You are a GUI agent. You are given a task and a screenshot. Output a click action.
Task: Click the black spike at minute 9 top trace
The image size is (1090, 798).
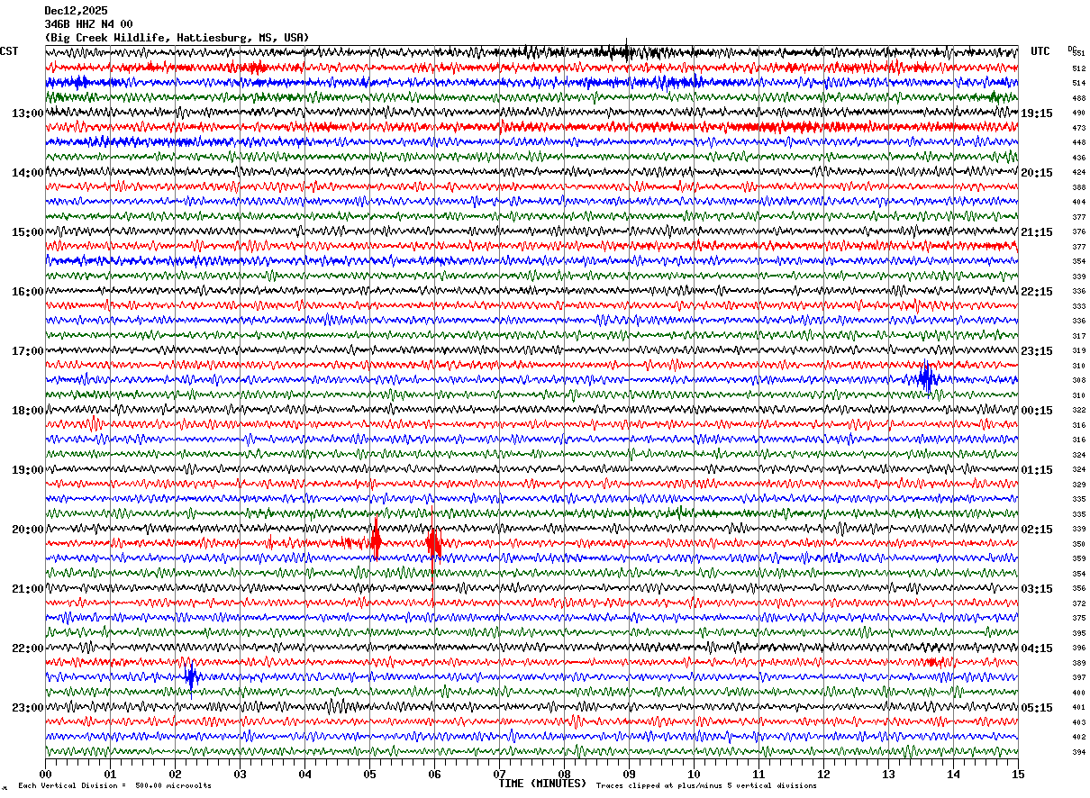pyautogui.click(x=626, y=50)
